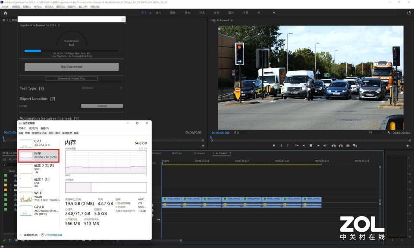This screenshot has width=414, height=248.
Task: Open the zoom level dropdown in Program monitor
Action: tap(241, 133)
